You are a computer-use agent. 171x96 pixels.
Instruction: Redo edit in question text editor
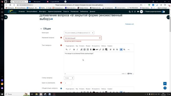click(x=70, y=50)
